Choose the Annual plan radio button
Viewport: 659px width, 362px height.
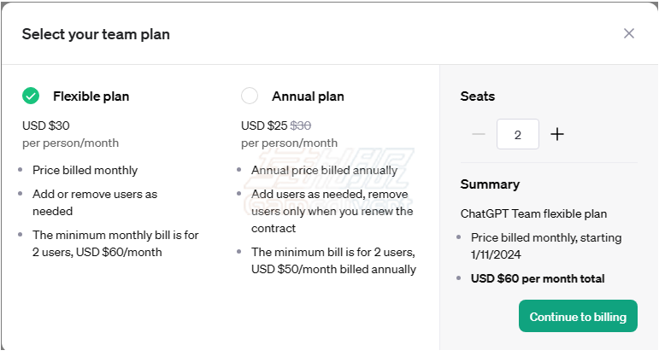(250, 96)
